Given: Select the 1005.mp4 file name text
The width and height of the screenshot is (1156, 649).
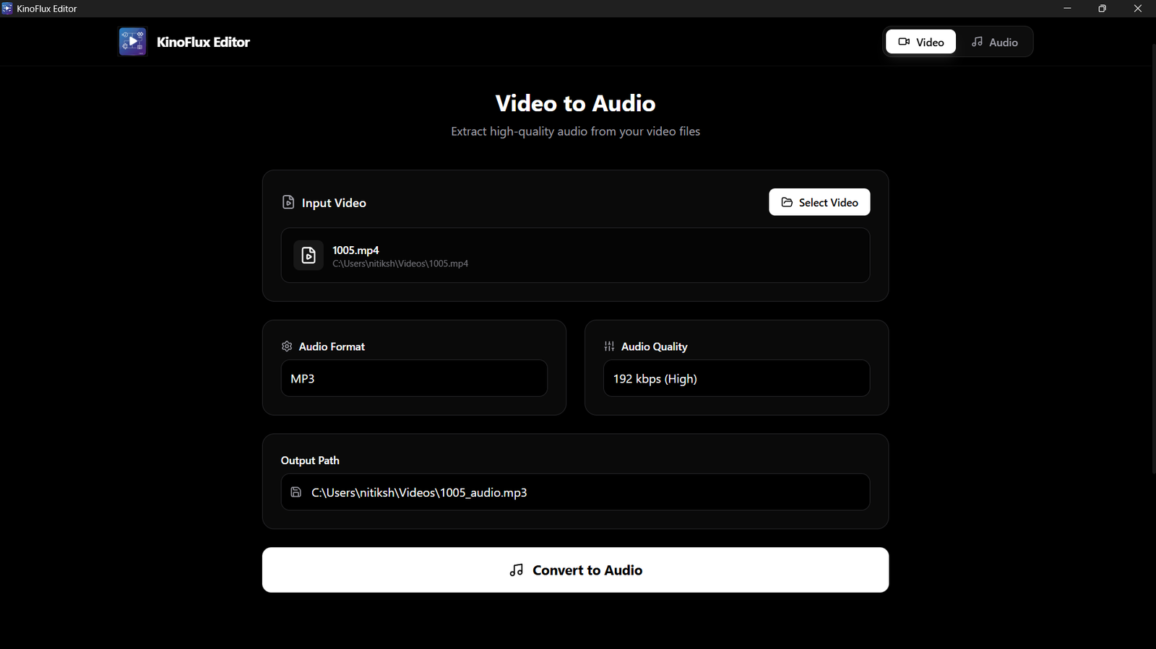Looking at the screenshot, I should coord(355,250).
